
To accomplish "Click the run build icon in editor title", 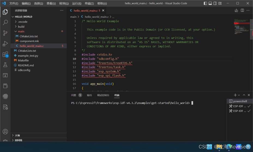I will pos(236,10).
